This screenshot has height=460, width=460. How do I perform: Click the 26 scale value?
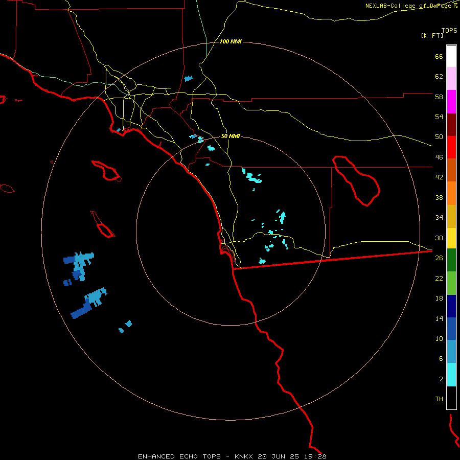[x=439, y=258]
